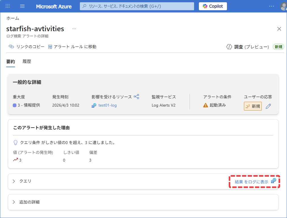Image resolution: width=287 pixels, height=218 pixels.
Task: Click the 新規 user response status button
Action: click(x=253, y=106)
